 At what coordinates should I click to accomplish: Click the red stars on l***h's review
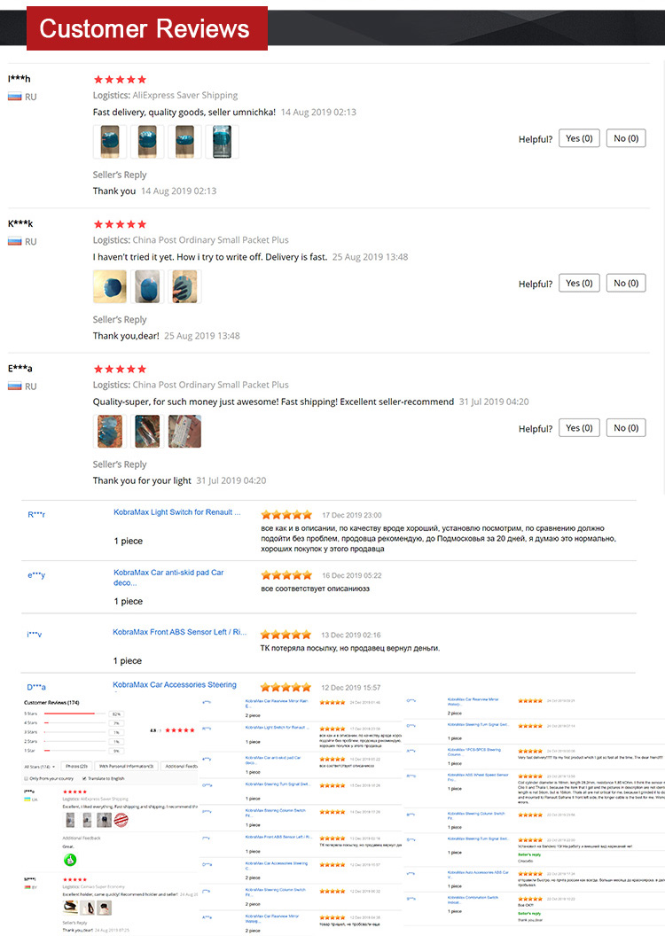[x=120, y=80]
